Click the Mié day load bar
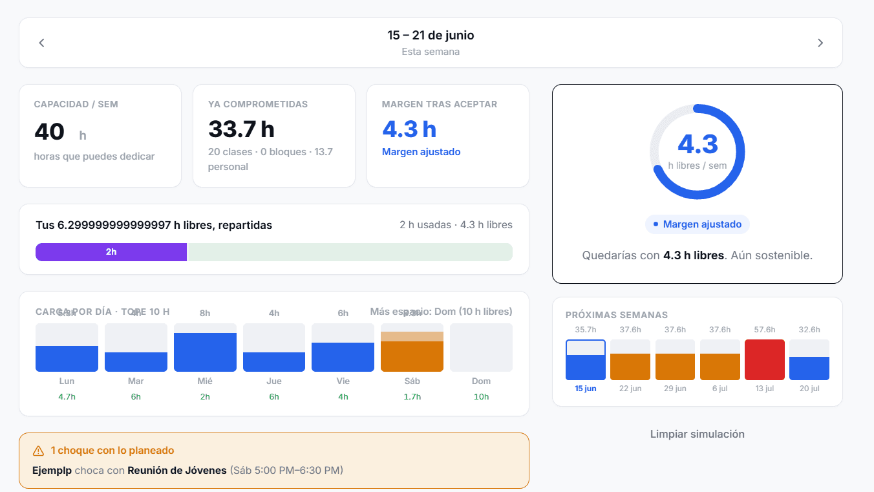This screenshot has height=492, width=874. [205, 348]
